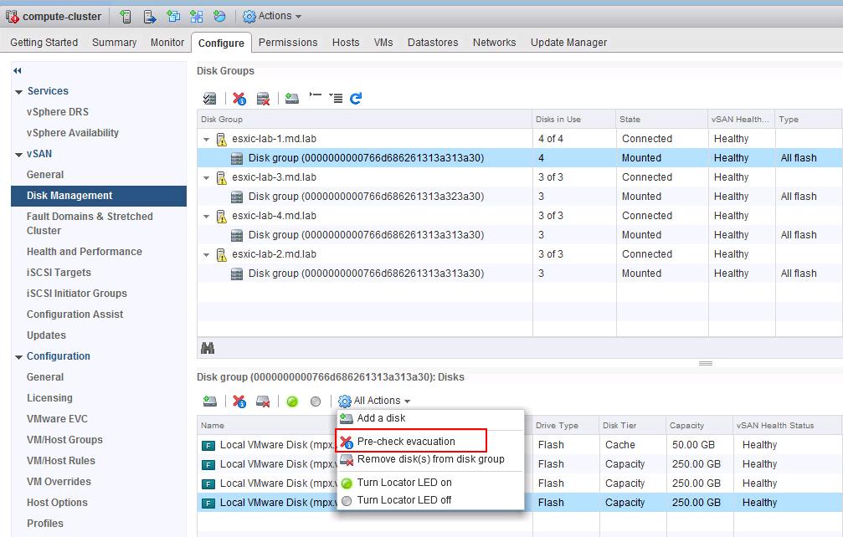
Task: Click the new virtual machine icon
Action: coord(173,17)
